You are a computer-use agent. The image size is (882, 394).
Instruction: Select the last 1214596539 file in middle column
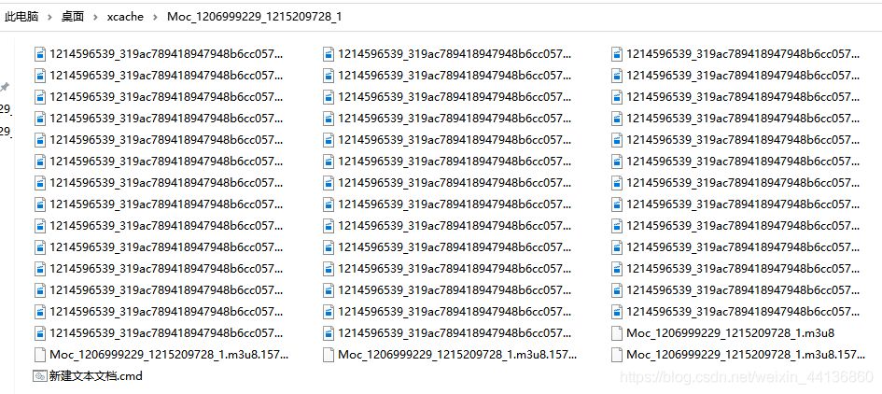(452, 333)
